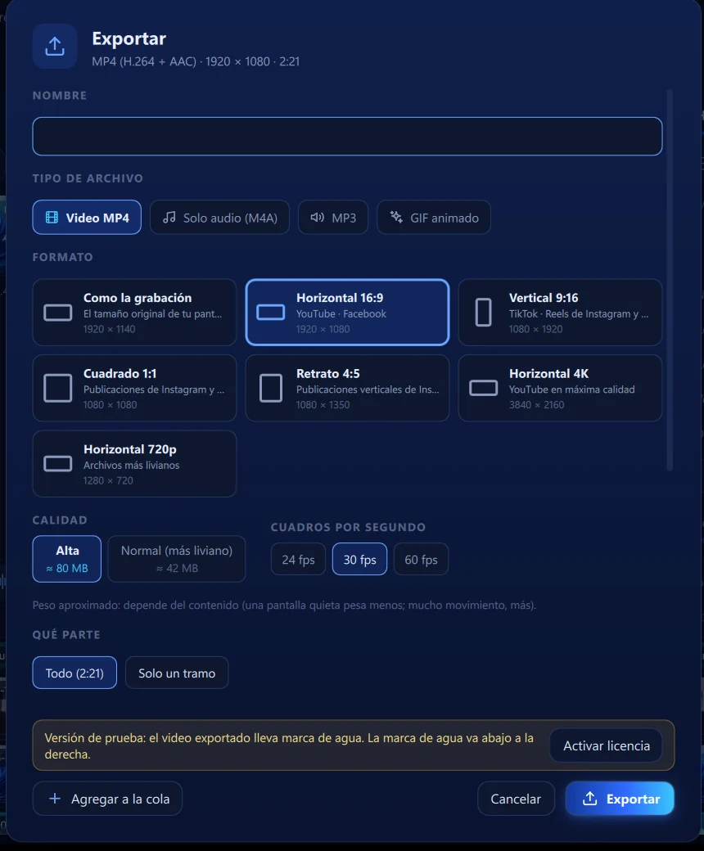Set quality to Alta
The width and height of the screenshot is (704, 851).
coord(67,559)
